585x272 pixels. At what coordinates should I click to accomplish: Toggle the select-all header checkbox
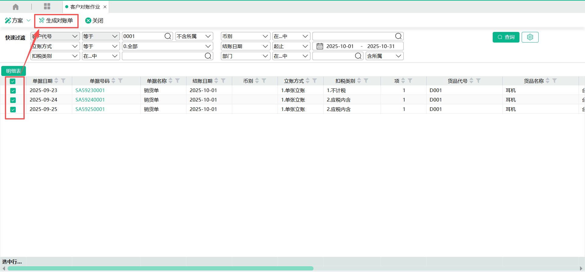point(13,81)
